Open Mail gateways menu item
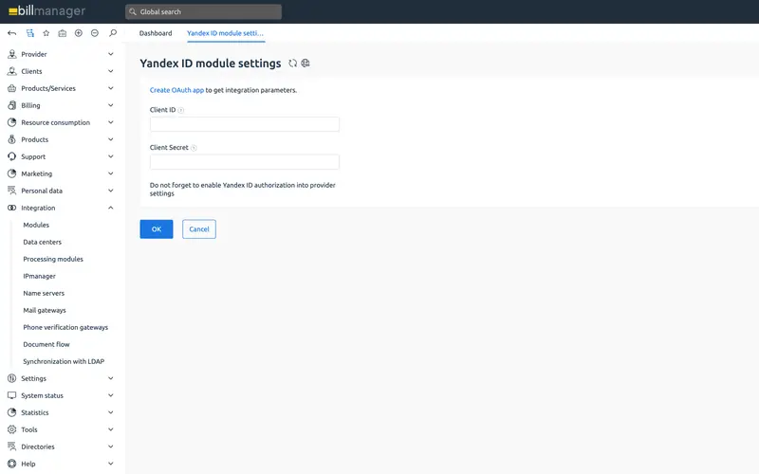 (45, 310)
